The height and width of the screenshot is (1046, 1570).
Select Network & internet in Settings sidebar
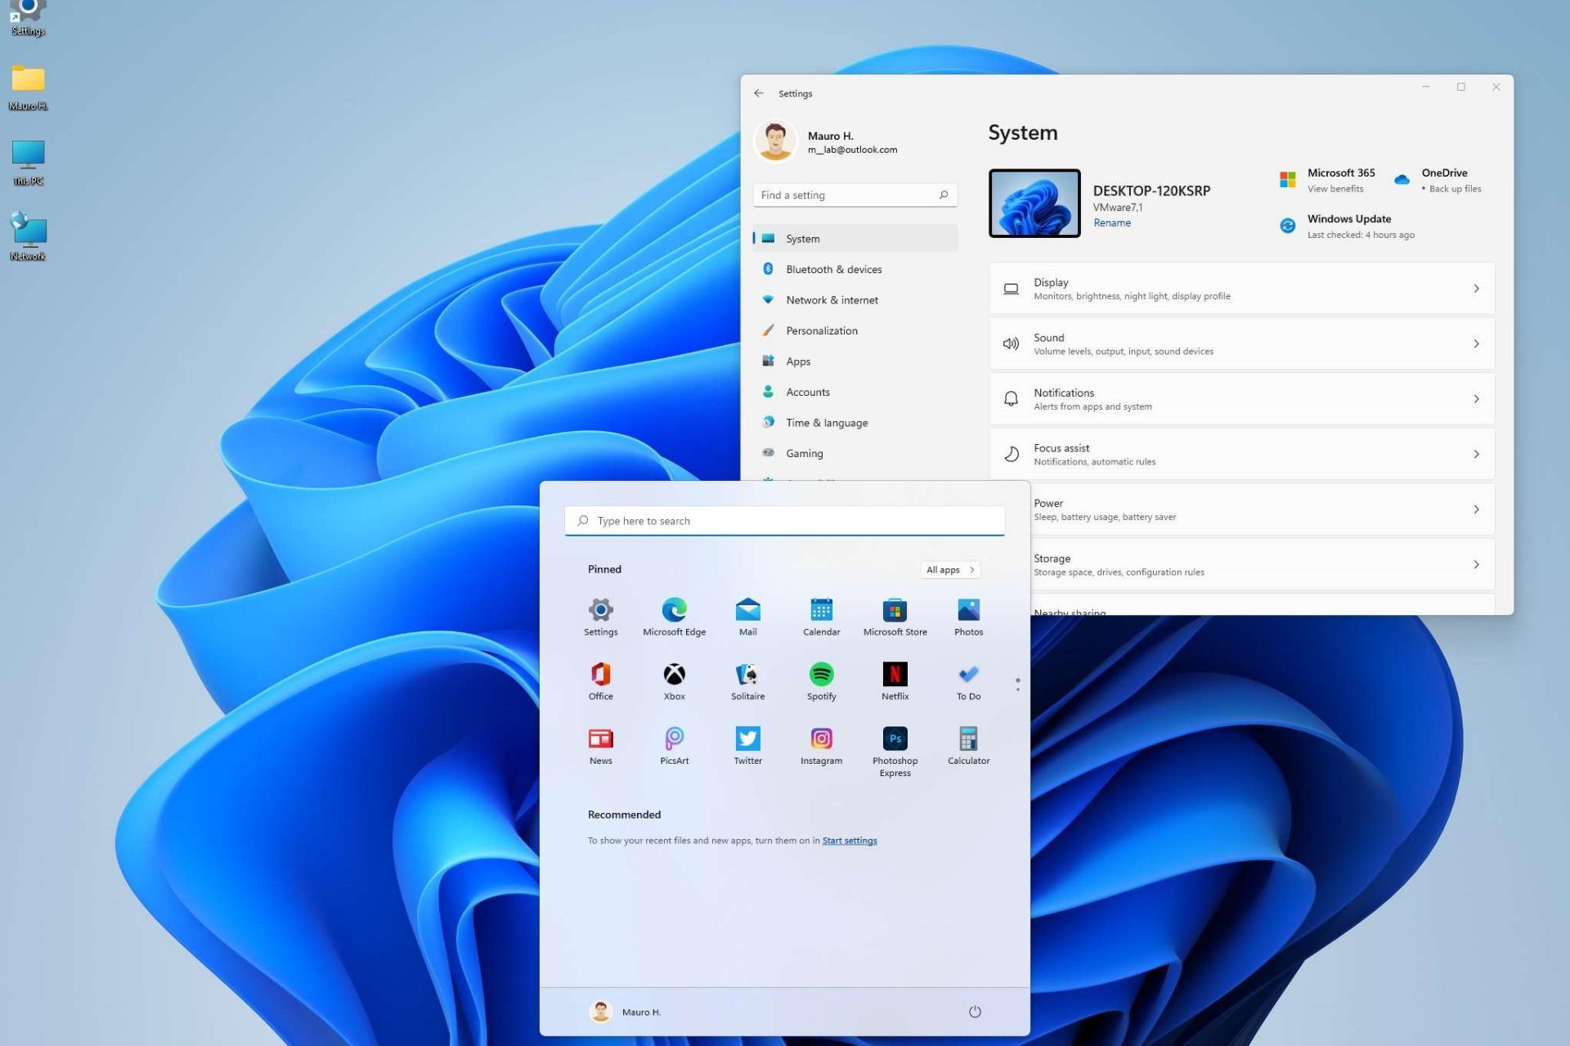[x=831, y=299]
